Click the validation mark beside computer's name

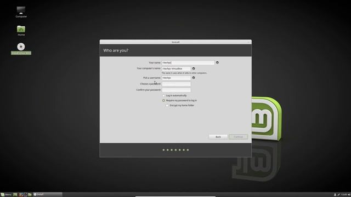click(x=194, y=68)
